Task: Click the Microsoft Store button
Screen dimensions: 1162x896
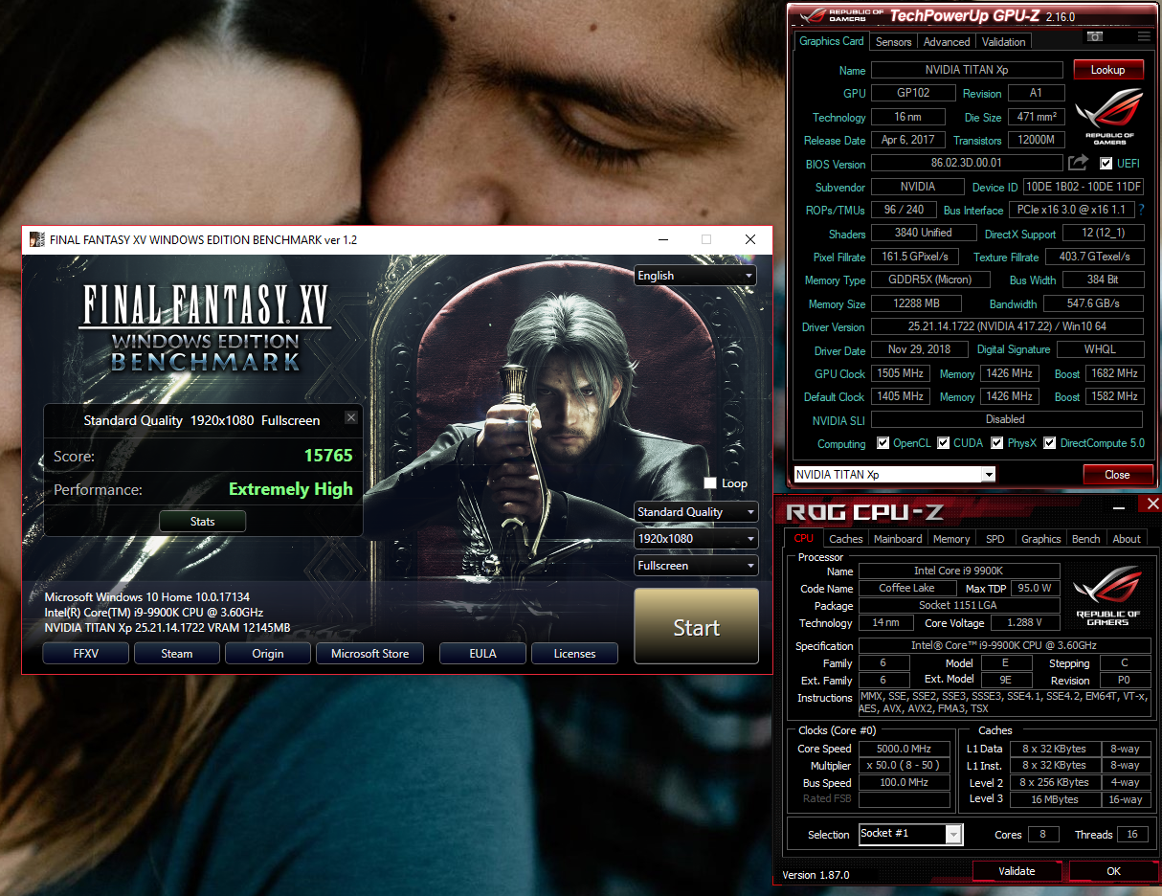Action: [369, 654]
